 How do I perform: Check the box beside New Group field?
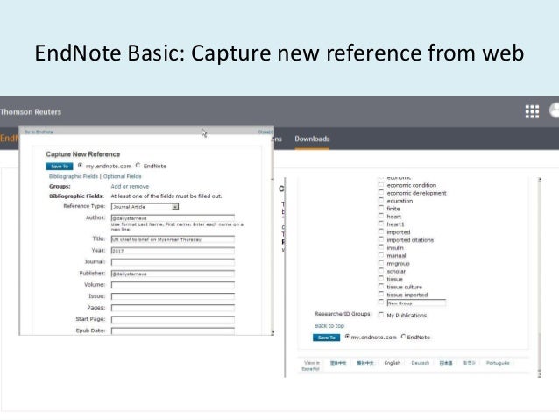coord(381,303)
